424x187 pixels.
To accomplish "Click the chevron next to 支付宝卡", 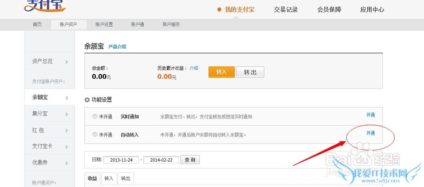I will pos(67,147).
